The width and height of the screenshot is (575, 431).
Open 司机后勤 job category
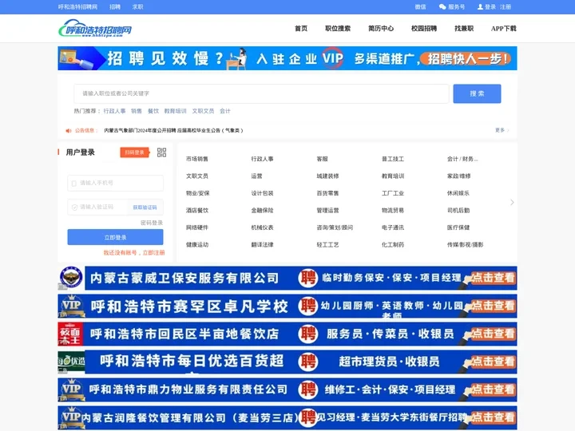(458, 211)
